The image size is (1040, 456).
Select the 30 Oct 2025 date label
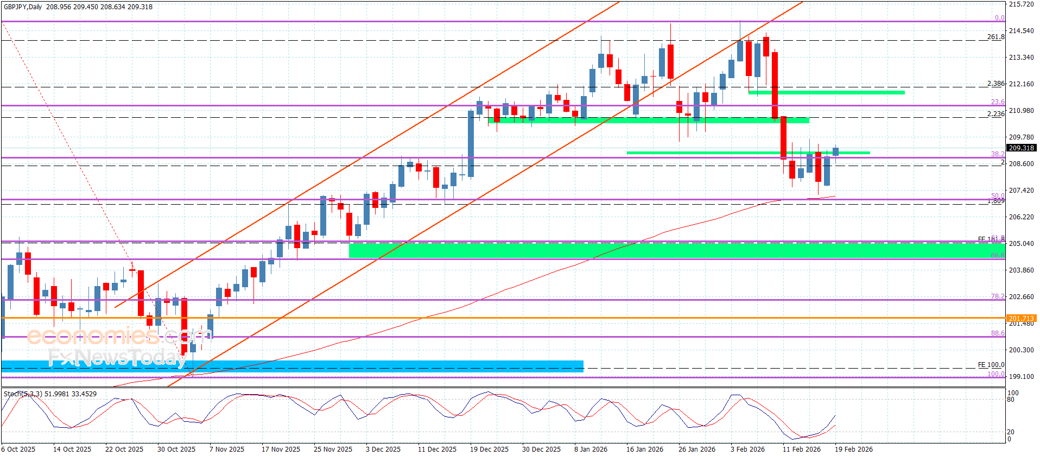click(176, 449)
